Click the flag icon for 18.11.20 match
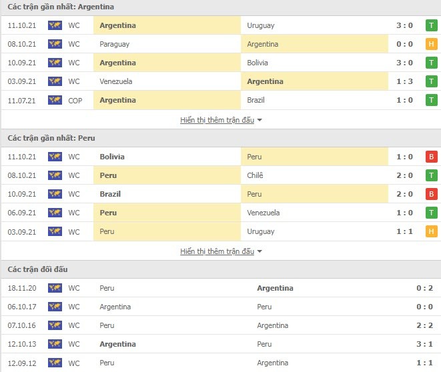The height and width of the screenshot is (372, 441). (55, 288)
